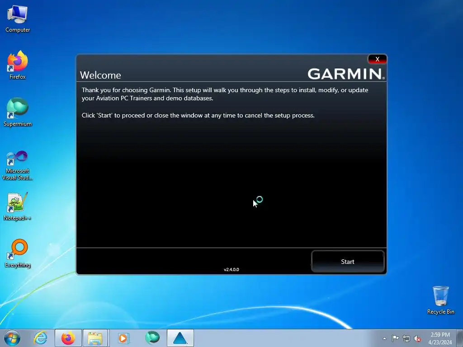Show hidden tray icons arrow
This screenshot has height=347, width=463.
coord(384,338)
